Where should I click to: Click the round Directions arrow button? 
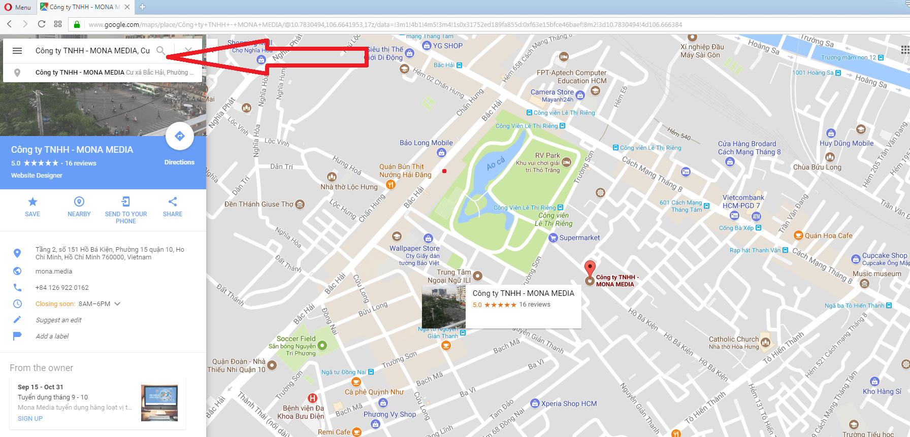point(180,136)
